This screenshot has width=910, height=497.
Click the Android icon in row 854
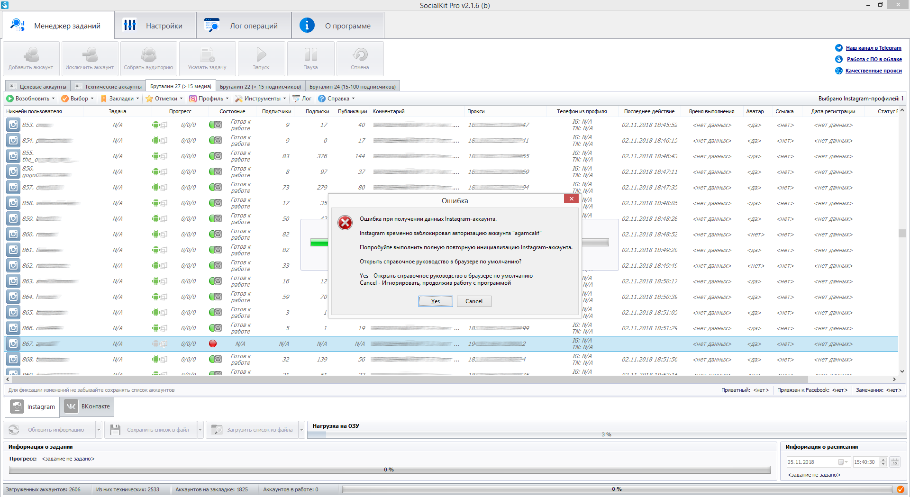click(155, 141)
